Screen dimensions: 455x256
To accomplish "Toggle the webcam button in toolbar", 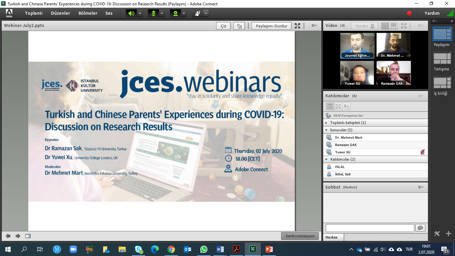I will tap(175, 13).
